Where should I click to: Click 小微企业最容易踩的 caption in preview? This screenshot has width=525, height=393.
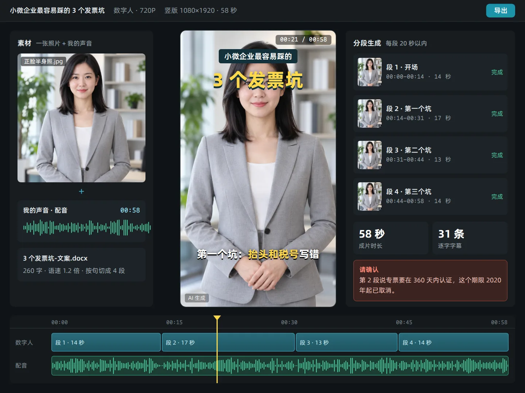click(x=258, y=56)
